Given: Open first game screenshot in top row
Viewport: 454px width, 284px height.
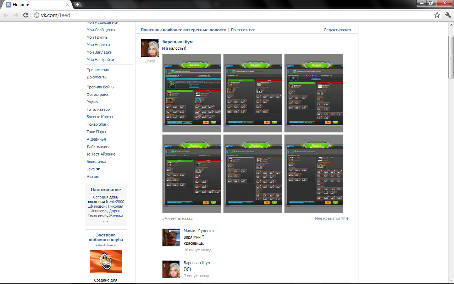Looking at the screenshot, I should (192, 93).
